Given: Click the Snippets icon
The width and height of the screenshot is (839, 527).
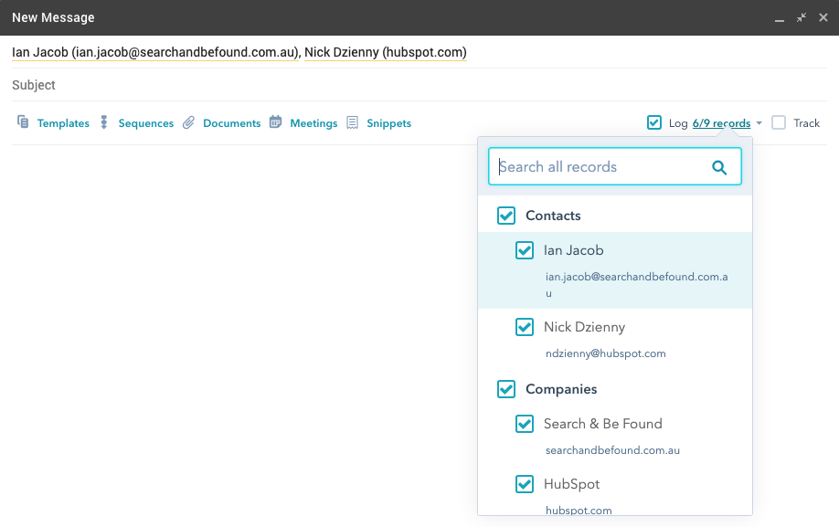Looking at the screenshot, I should pyautogui.click(x=352, y=123).
